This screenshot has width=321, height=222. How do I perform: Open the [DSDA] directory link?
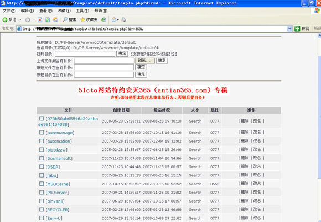(x=53, y=167)
